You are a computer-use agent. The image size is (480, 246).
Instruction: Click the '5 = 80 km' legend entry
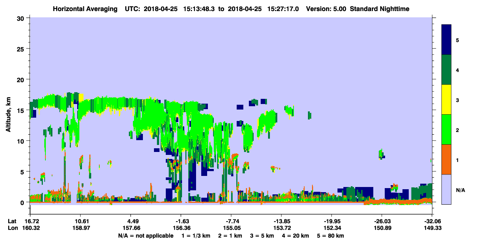point(331,236)
